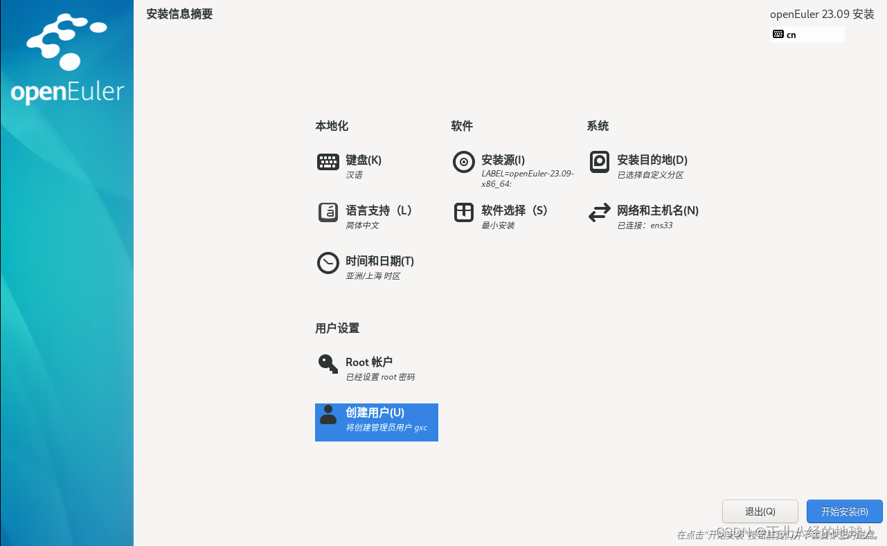Click the openEuler 23.09 安装 heading

(x=822, y=14)
